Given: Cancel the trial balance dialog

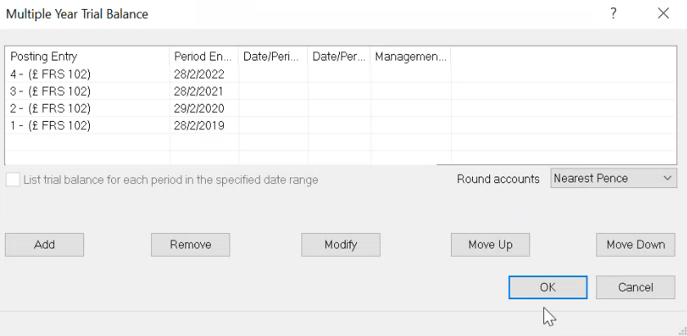Looking at the screenshot, I should pos(636,288).
